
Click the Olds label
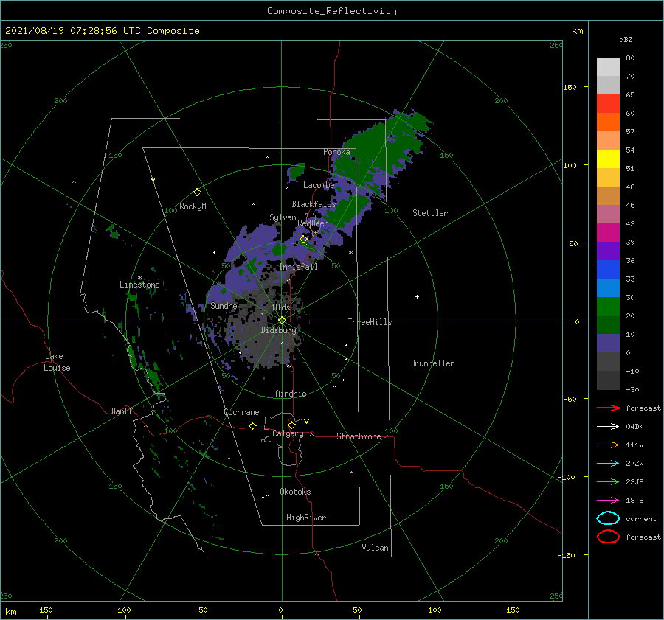click(281, 307)
